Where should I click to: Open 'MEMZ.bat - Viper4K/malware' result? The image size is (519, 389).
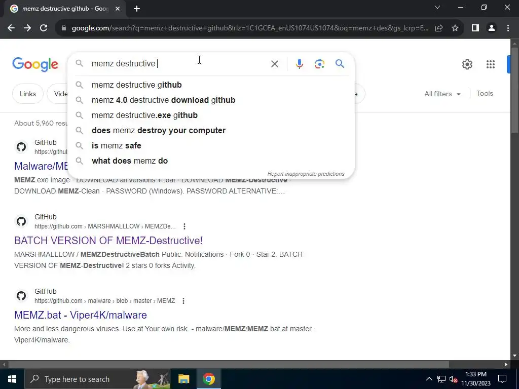click(x=81, y=315)
